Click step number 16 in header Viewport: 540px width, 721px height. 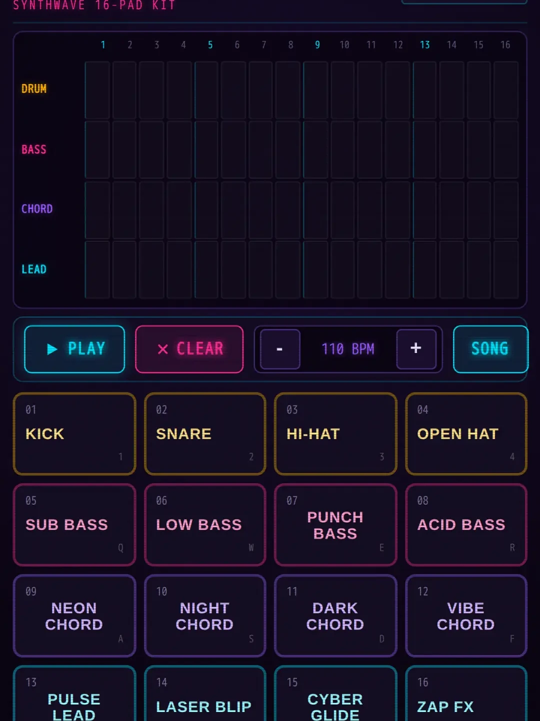point(505,45)
